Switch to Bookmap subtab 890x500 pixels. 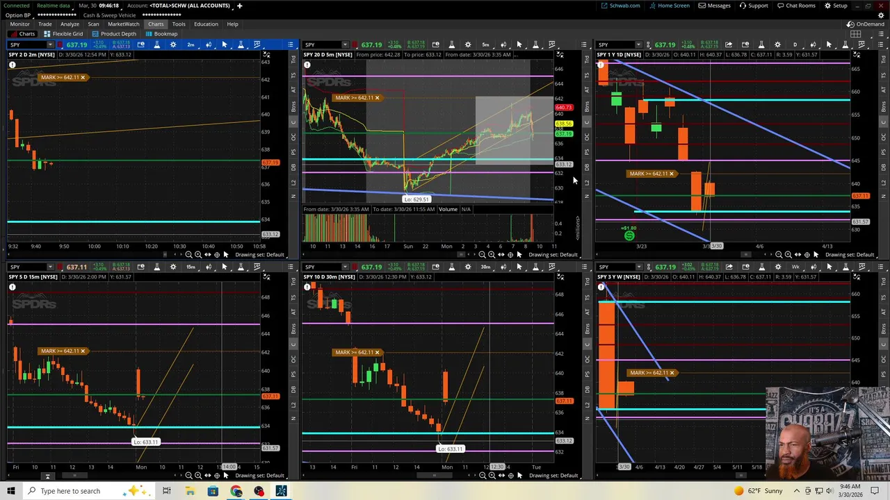click(x=161, y=33)
